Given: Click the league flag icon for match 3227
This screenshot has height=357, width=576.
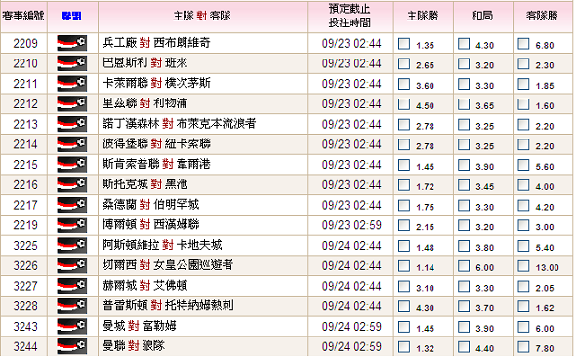Looking at the screenshot, I should [x=71, y=286].
